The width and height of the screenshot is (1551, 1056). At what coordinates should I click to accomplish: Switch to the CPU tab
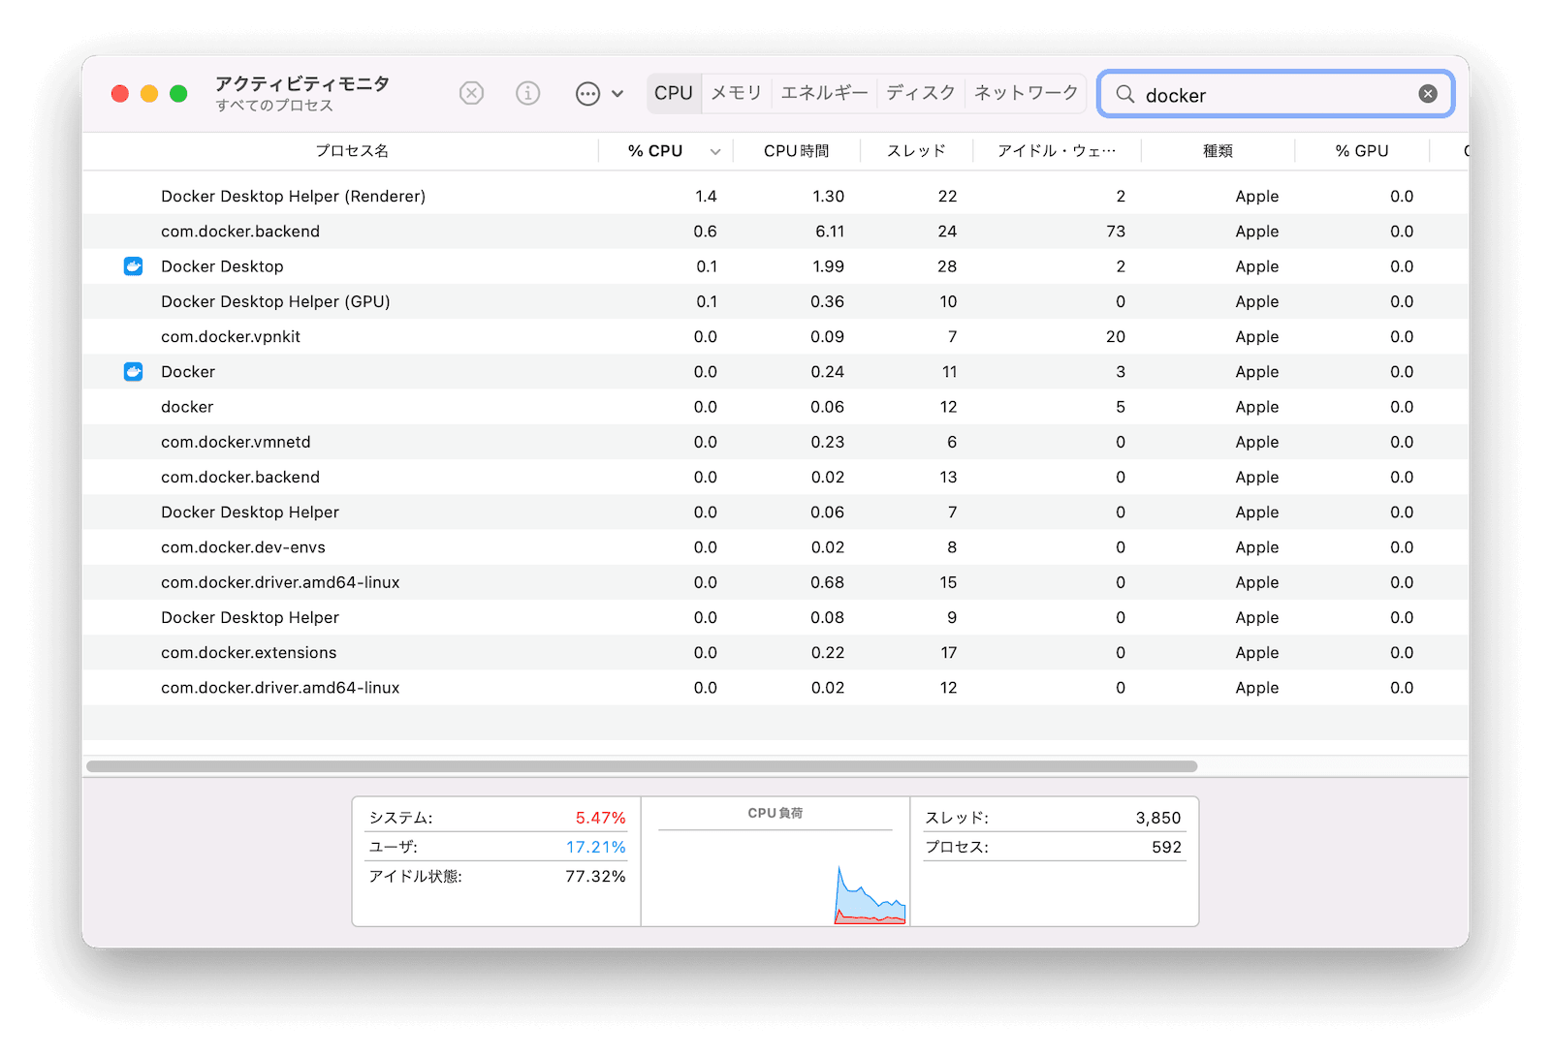(674, 93)
